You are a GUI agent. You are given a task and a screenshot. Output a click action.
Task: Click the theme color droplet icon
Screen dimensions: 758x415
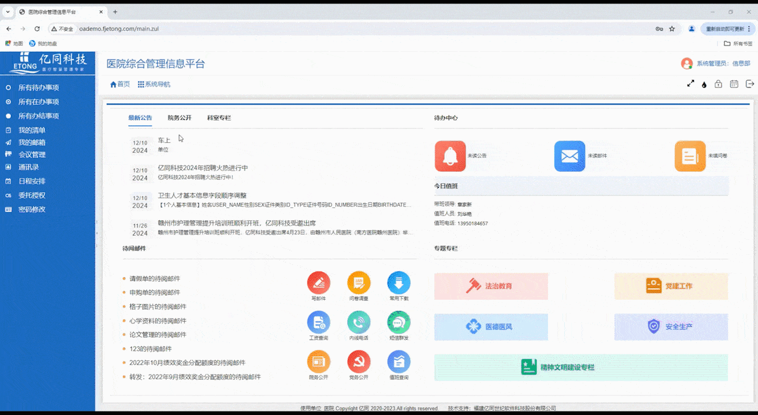click(x=704, y=84)
